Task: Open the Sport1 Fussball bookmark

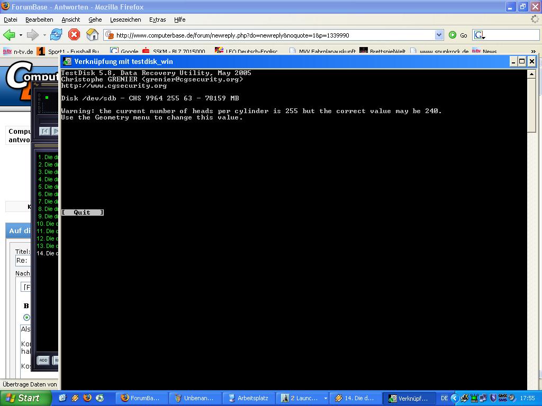Action: [68, 51]
